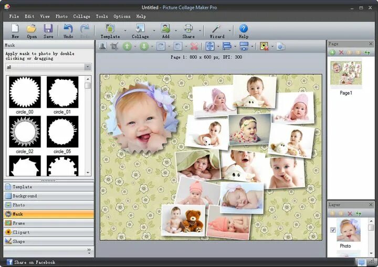This screenshot has width=378, height=267.
Task: Open Help from the toolbar
Action: (244, 31)
